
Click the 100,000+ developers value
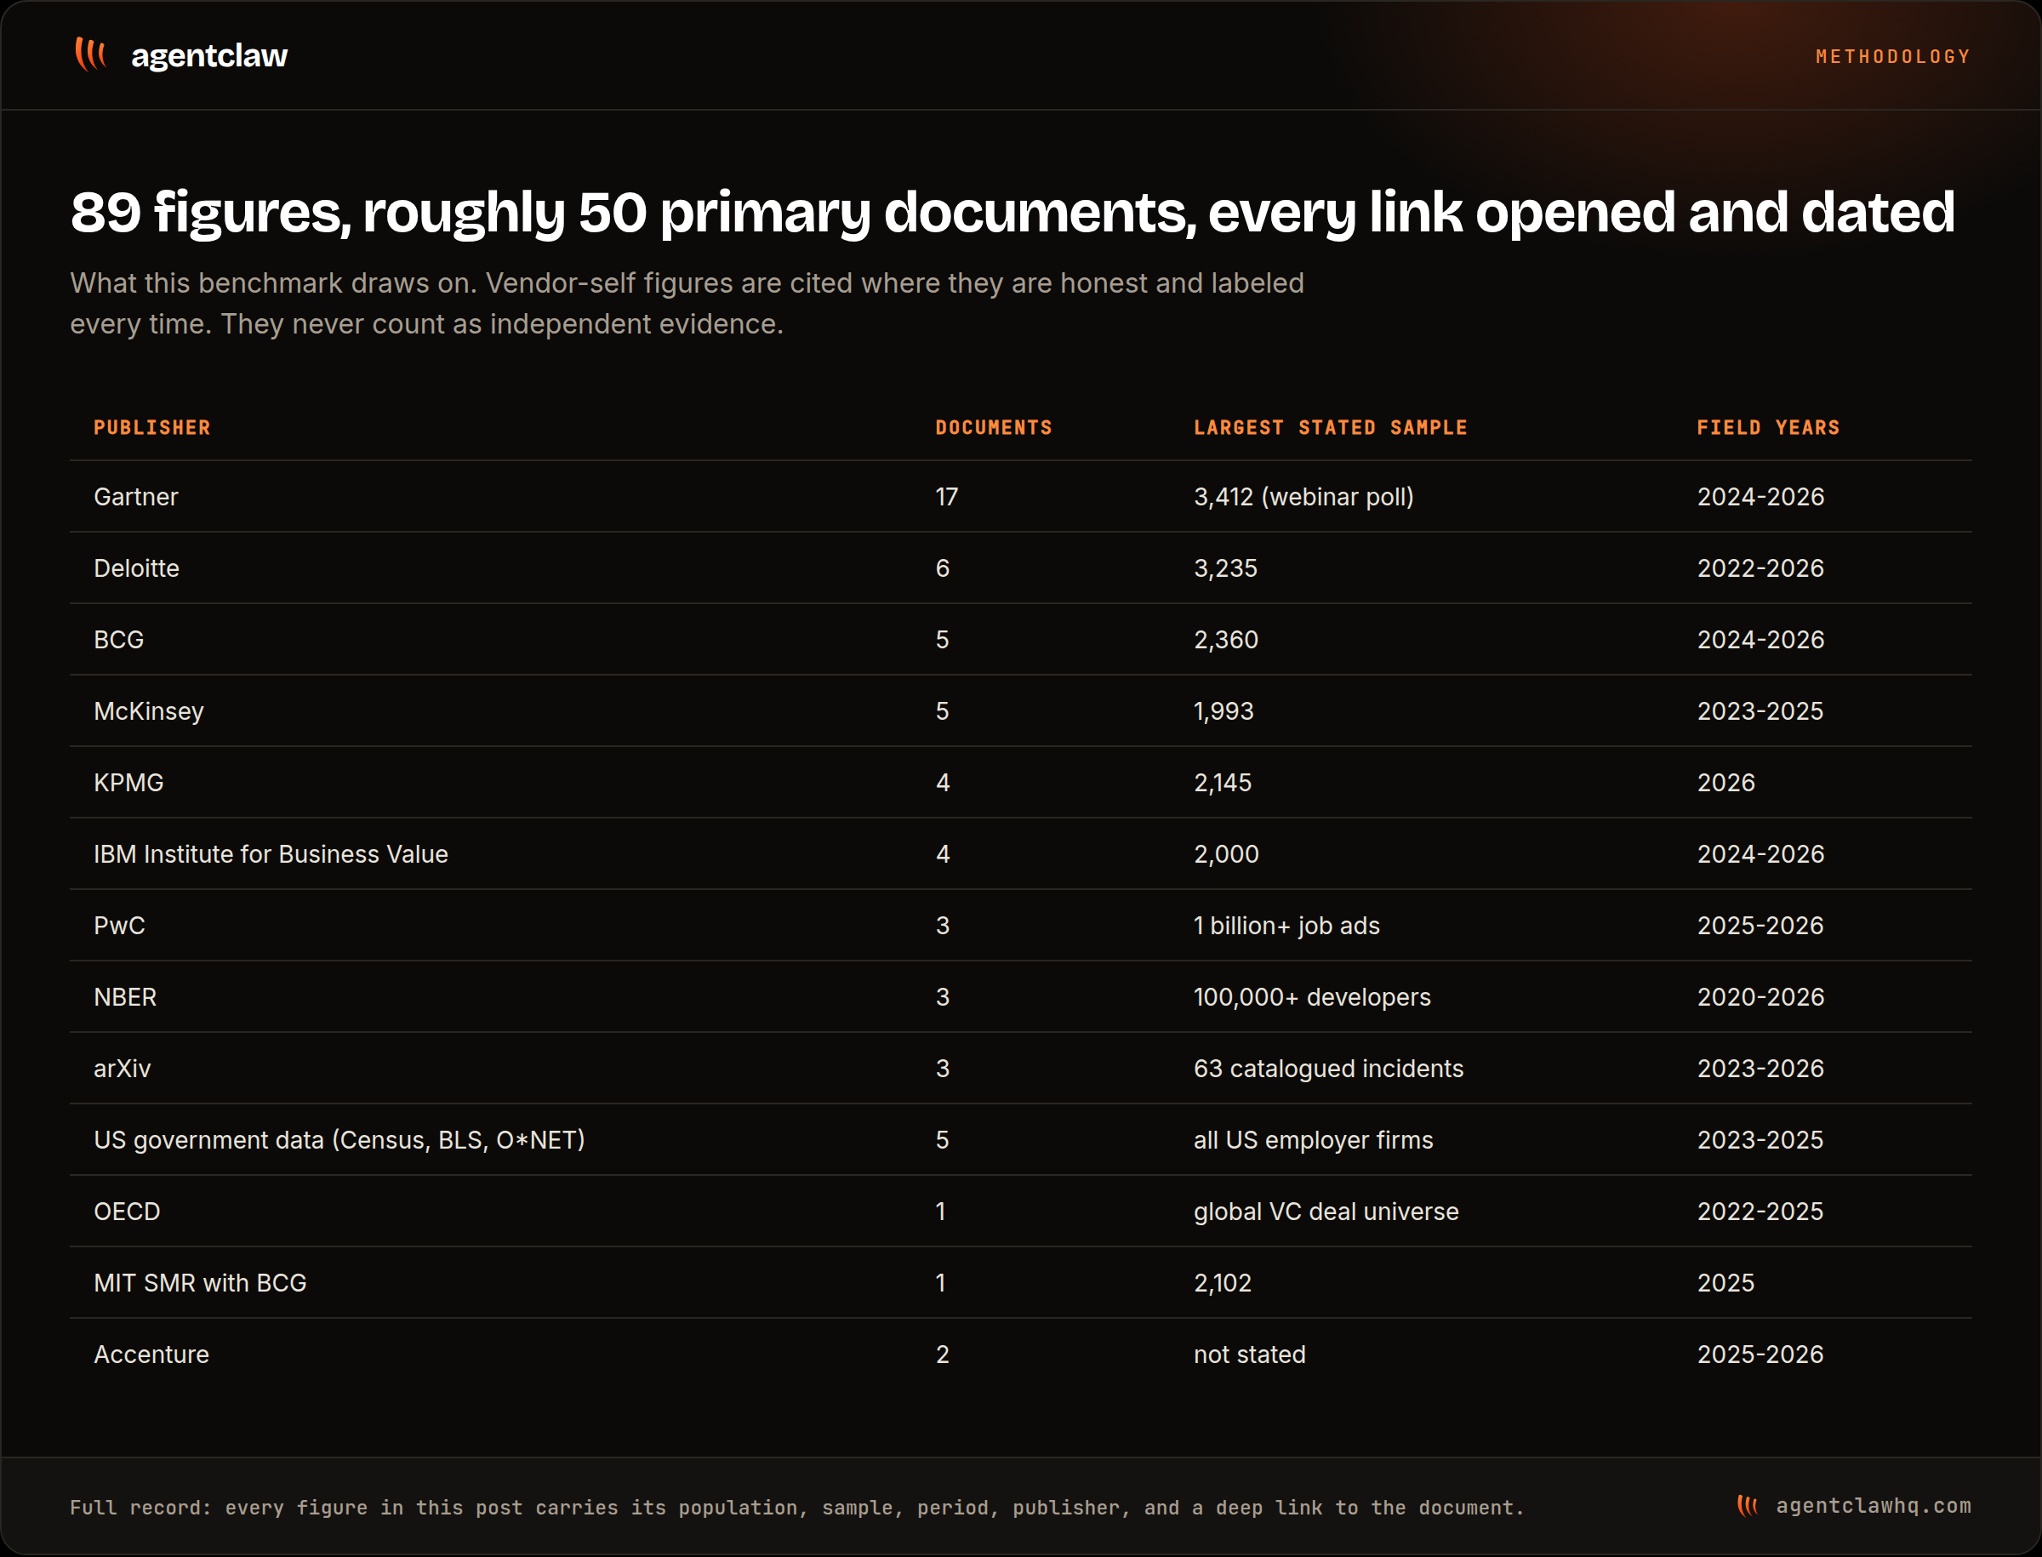point(1312,996)
